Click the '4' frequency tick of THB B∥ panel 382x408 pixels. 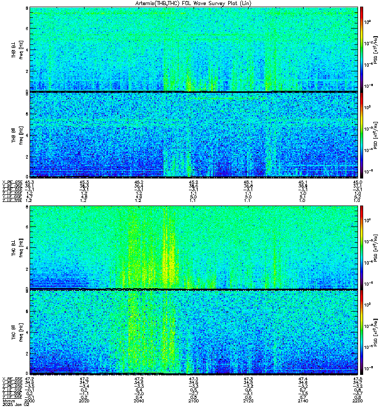pyautogui.click(x=27, y=136)
